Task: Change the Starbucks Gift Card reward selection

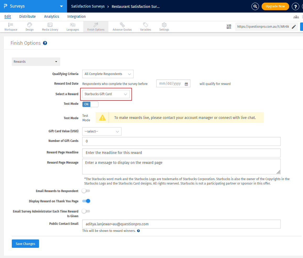Action: pos(106,94)
